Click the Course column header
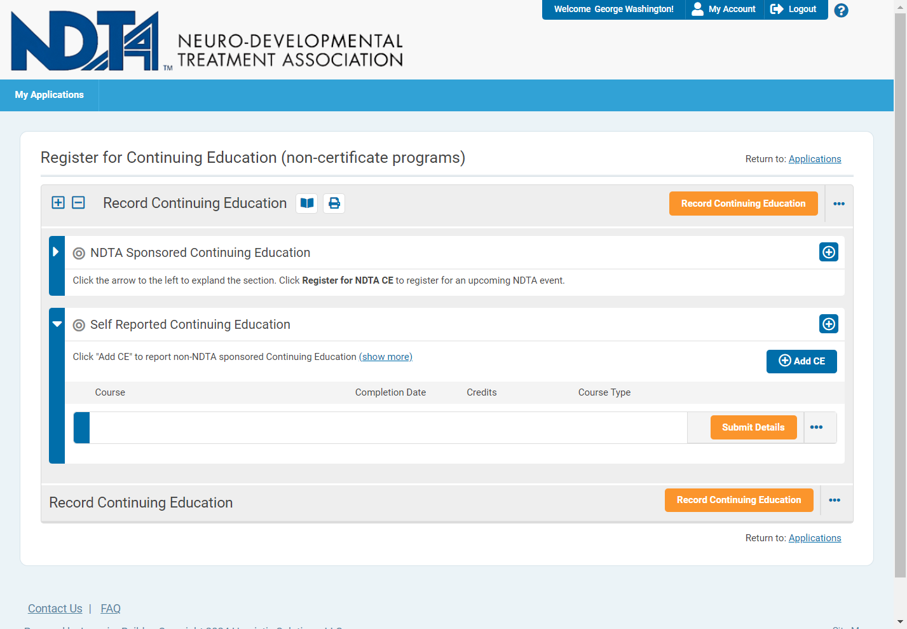Image resolution: width=907 pixels, height=629 pixels. pyautogui.click(x=110, y=392)
